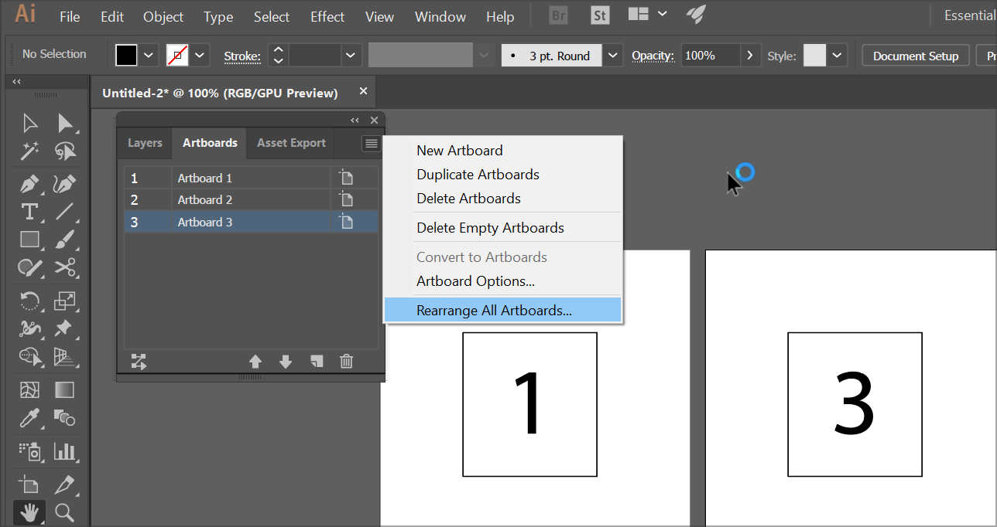Select the Line Segment tool
The height and width of the screenshot is (527, 997).
[65, 211]
